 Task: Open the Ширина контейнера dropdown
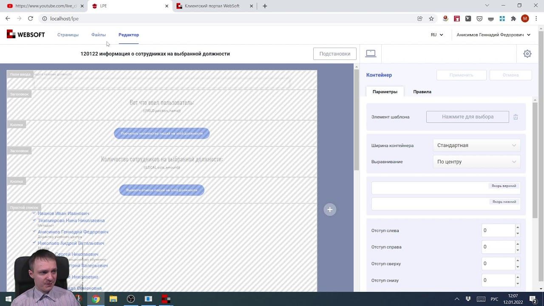click(476, 145)
